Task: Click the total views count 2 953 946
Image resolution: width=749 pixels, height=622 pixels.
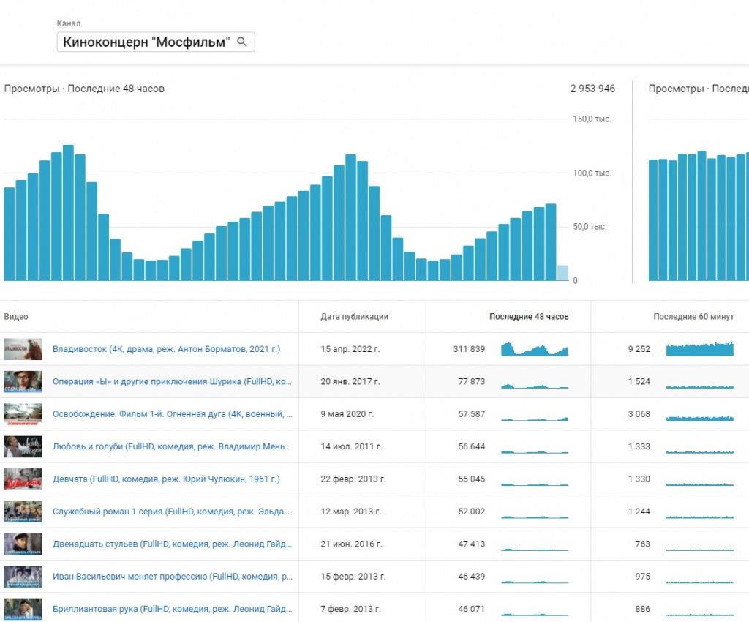Action: [x=592, y=89]
